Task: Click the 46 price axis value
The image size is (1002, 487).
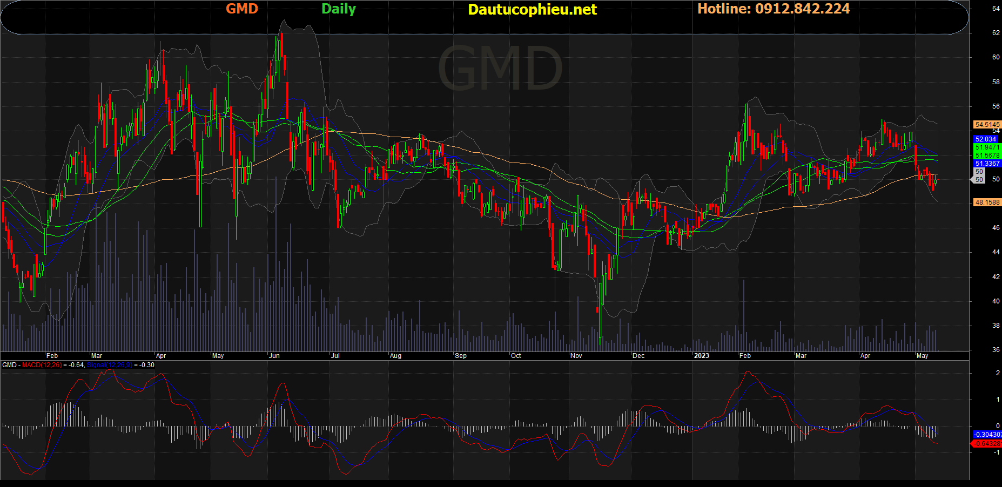Action: [996, 228]
